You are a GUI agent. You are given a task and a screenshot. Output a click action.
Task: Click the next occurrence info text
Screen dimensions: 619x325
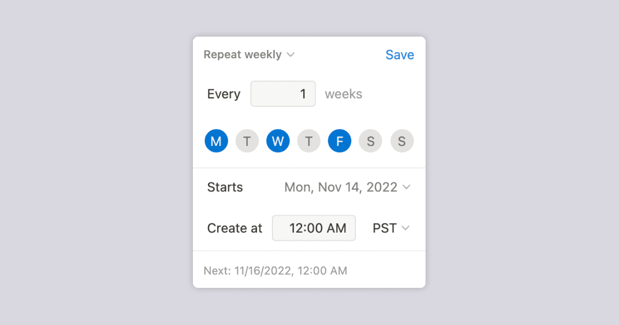pyautogui.click(x=275, y=270)
